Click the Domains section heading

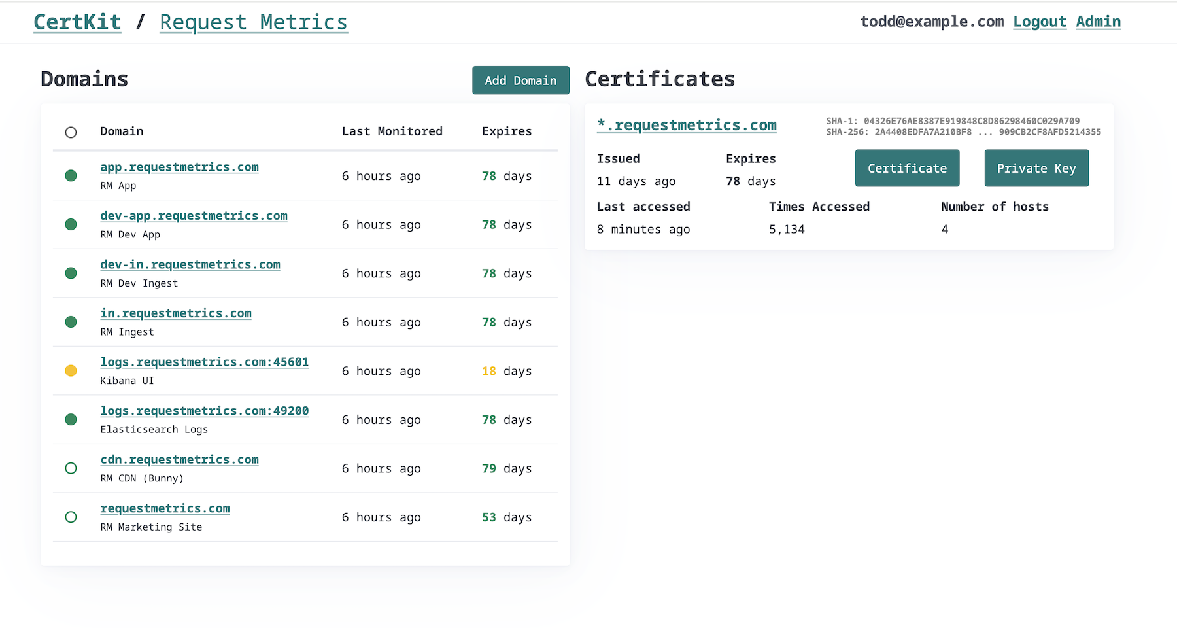pyautogui.click(x=84, y=79)
